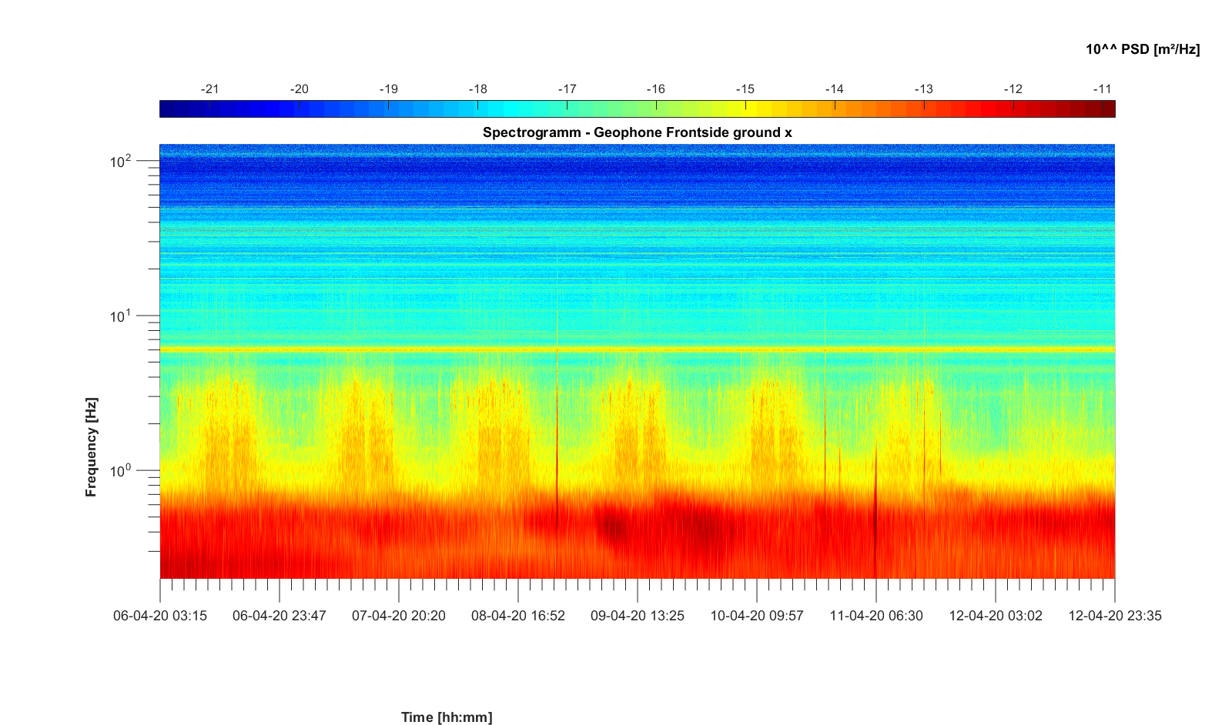Click the time label '09-04-20 13:25'
Screen dimensions: 1232x725
(x=638, y=616)
